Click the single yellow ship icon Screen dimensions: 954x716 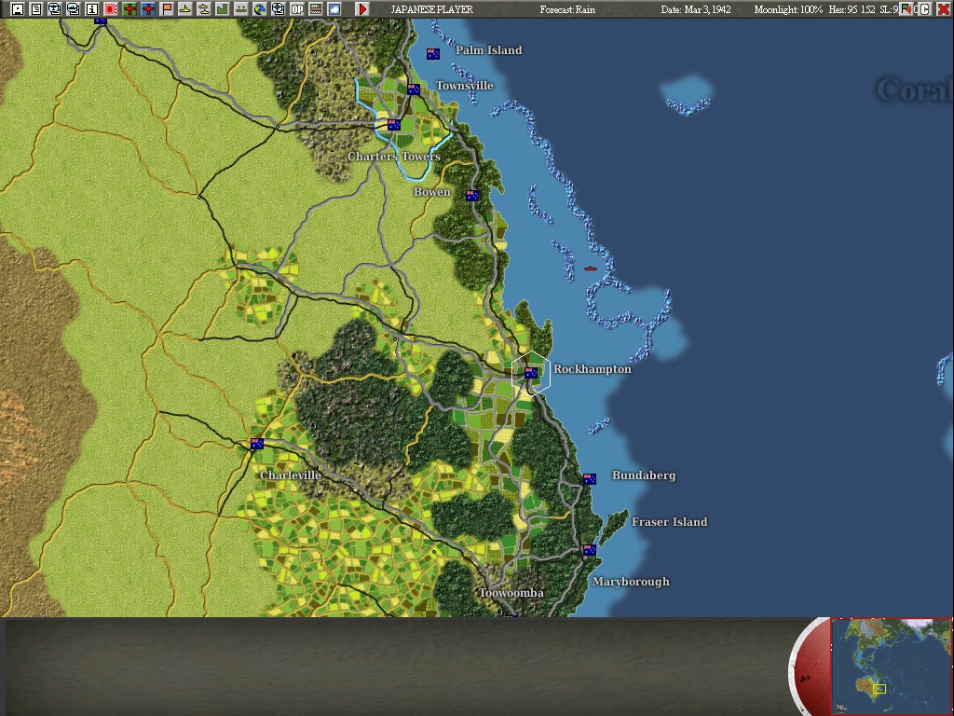pyautogui.click(x=185, y=9)
